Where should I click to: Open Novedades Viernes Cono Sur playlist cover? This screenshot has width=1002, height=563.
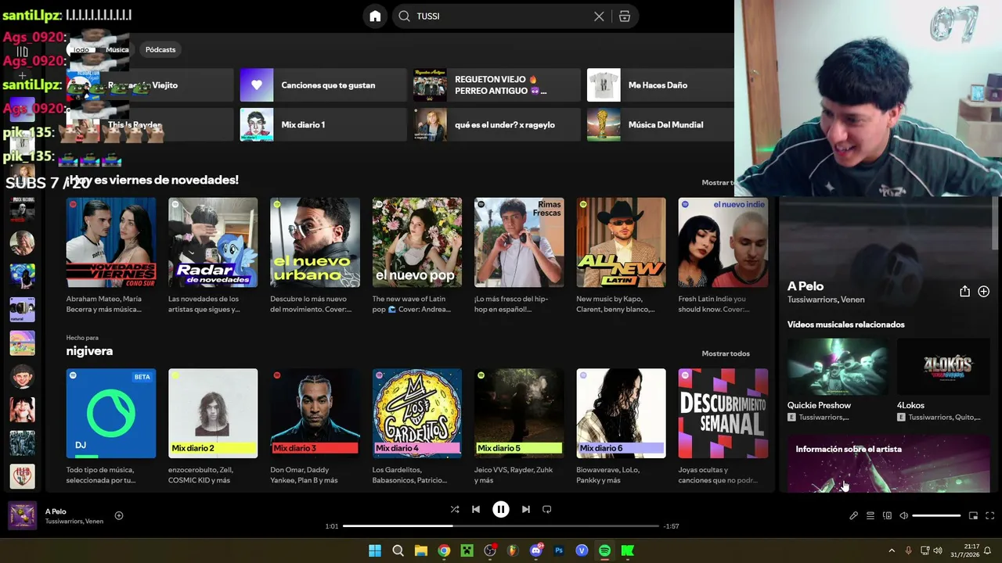tap(111, 242)
